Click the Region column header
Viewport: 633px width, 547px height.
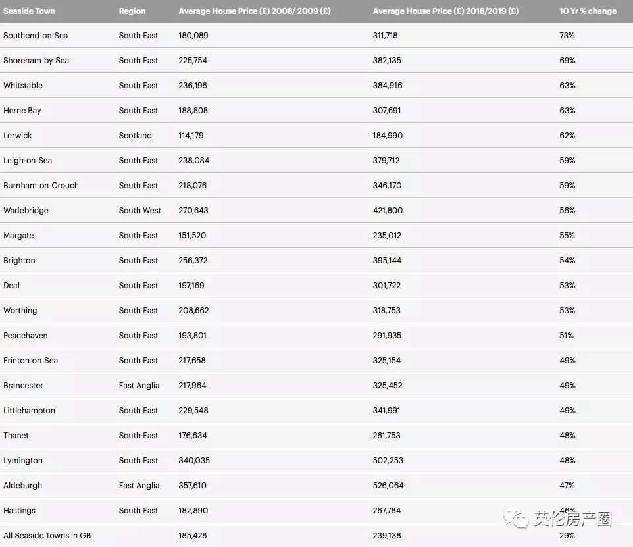click(132, 11)
